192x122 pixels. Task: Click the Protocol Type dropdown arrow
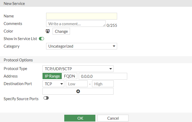pyautogui.click(x=110, y=69)
